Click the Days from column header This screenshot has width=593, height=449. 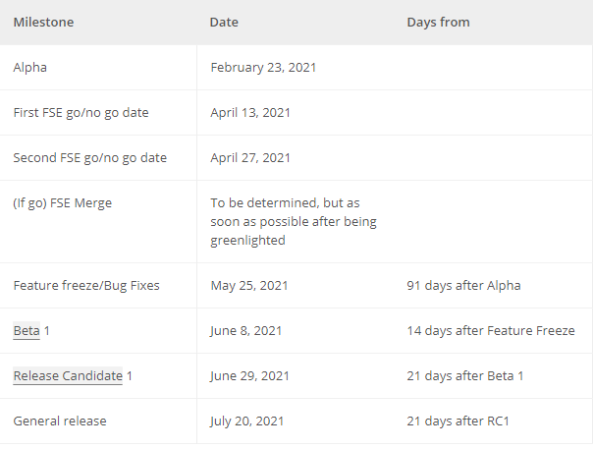438,22
